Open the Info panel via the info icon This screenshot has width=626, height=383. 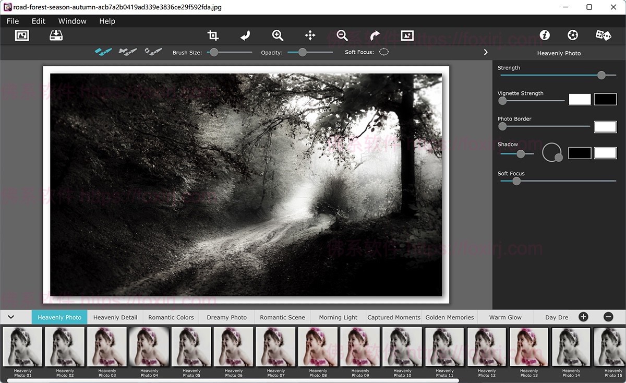click(544, 35)
